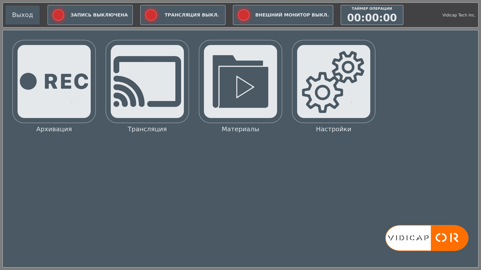This screenshot has height=270, width=481.
Task: Click the Выход button
Action: click(23, 15)
